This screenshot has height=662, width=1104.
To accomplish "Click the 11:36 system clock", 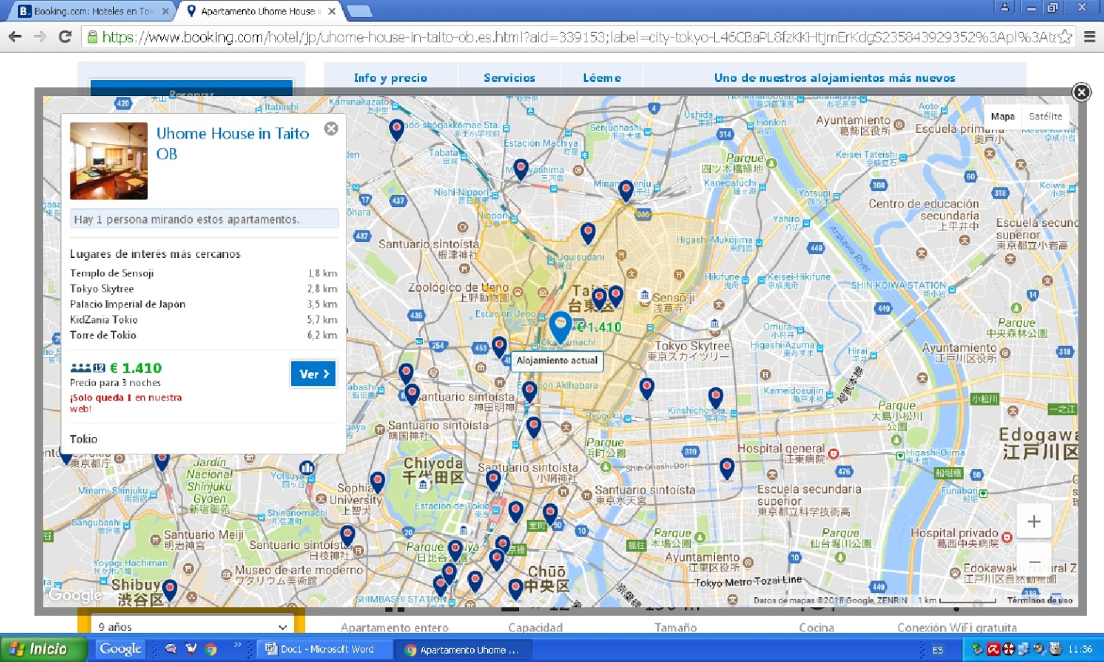I will tap(1080, 649).
